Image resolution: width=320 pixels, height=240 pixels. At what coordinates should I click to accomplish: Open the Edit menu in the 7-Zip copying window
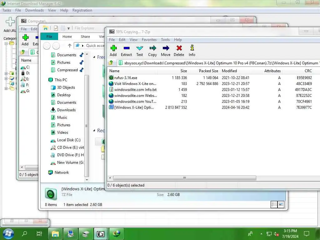tap(122, 40)
